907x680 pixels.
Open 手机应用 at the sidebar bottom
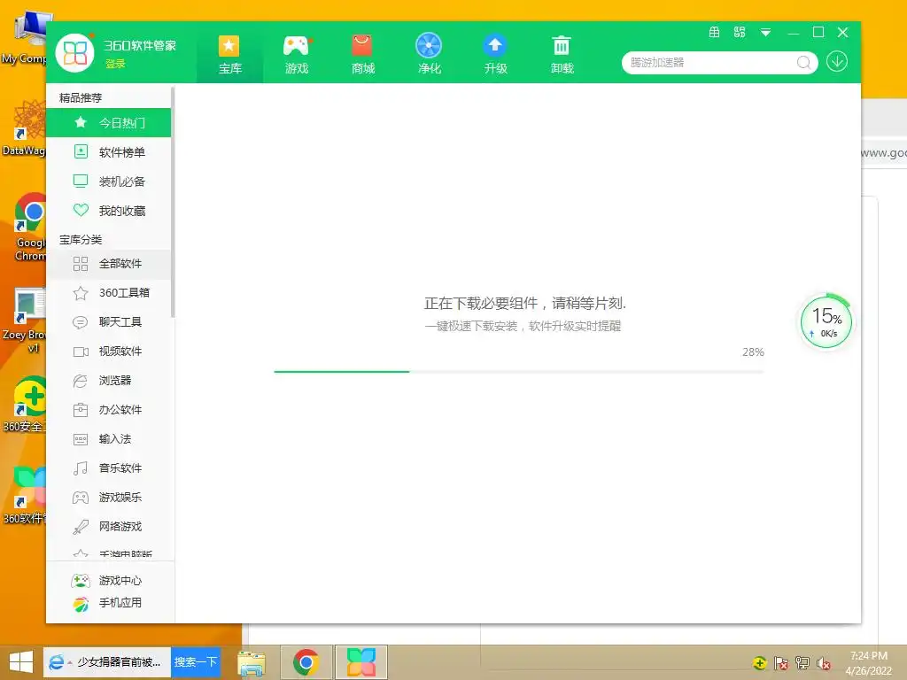(x=106, y=603)
